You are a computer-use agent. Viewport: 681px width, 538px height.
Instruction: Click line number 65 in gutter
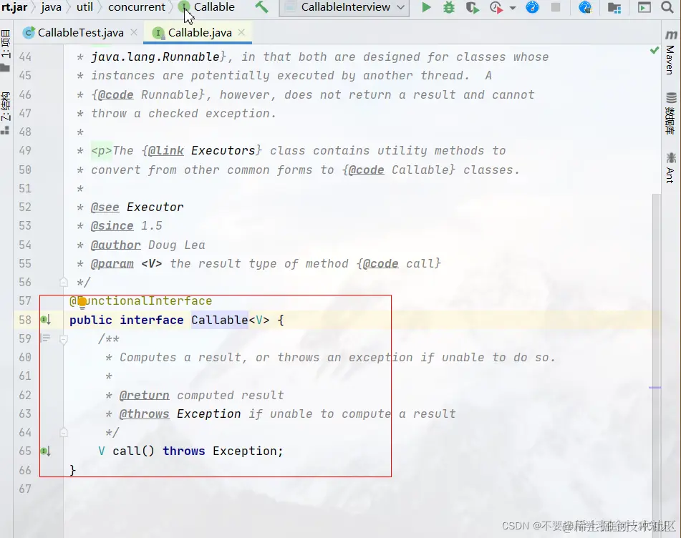pos(25,451)
